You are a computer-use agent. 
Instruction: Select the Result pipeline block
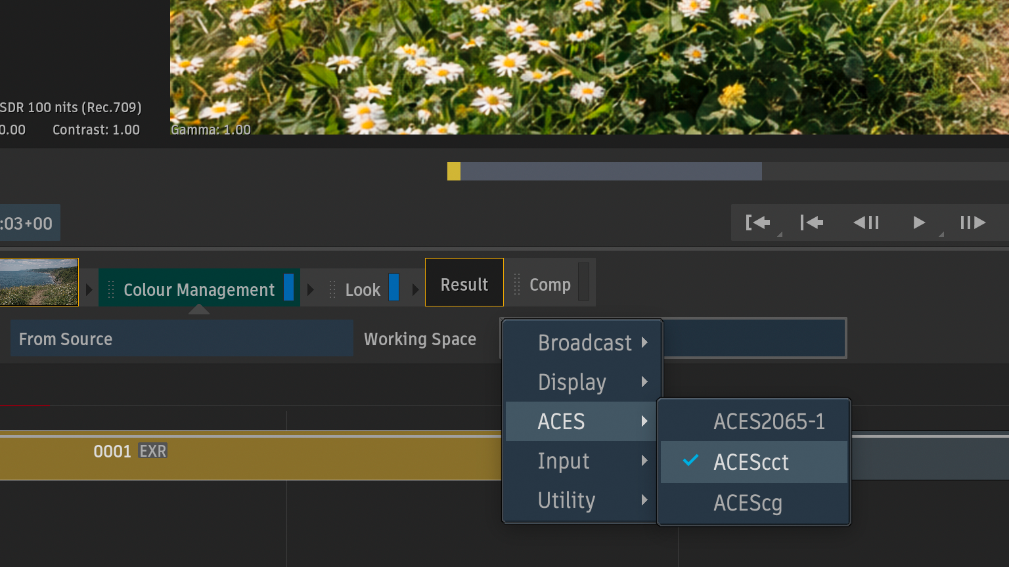pos(464,283)
